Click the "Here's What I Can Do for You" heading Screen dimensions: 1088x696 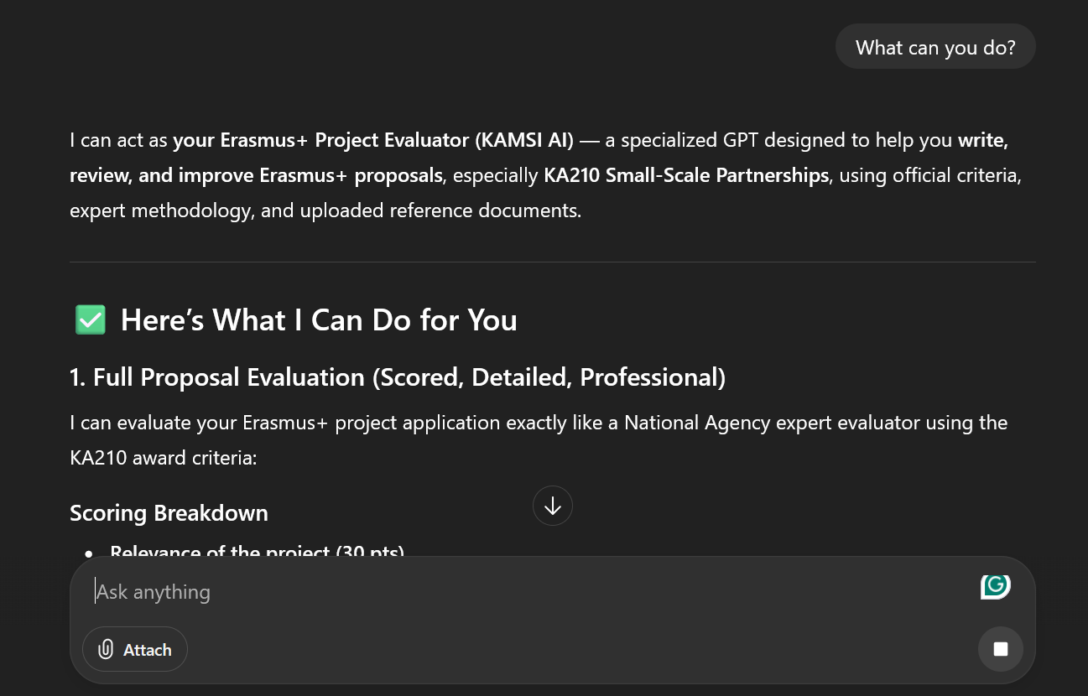point(319,320)
